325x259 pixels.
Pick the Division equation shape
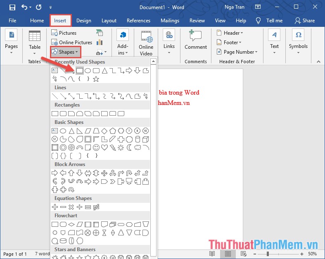[79, 207]
